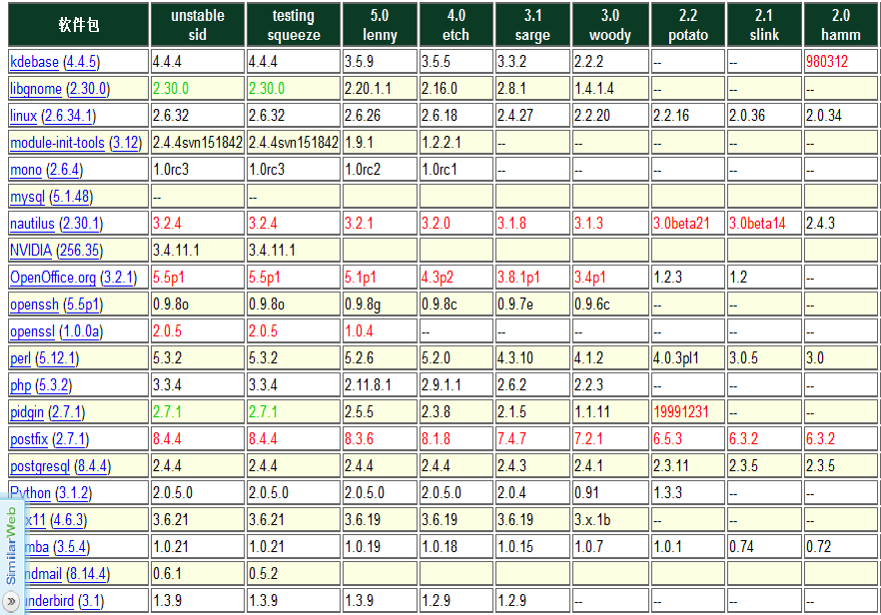This screenshot has height=615, width=881.
Task: Open the nautilus package link
Action: coord(33,224)
